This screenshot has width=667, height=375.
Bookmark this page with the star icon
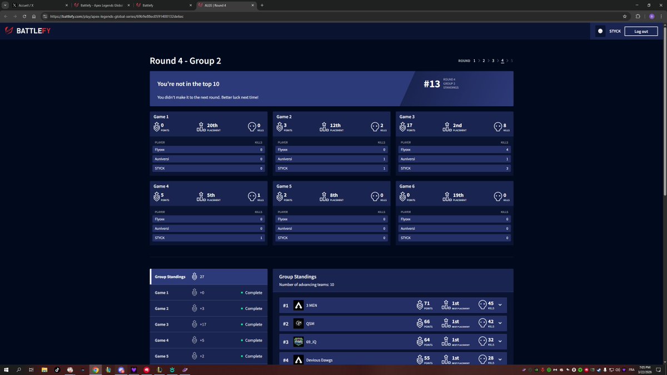pos(625,16)
